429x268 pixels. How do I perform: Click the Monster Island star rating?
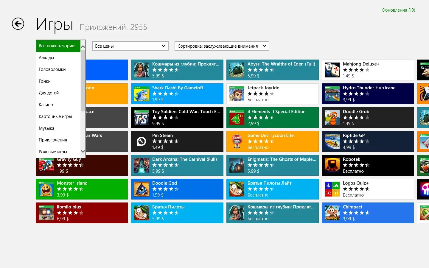pos(70,189)
